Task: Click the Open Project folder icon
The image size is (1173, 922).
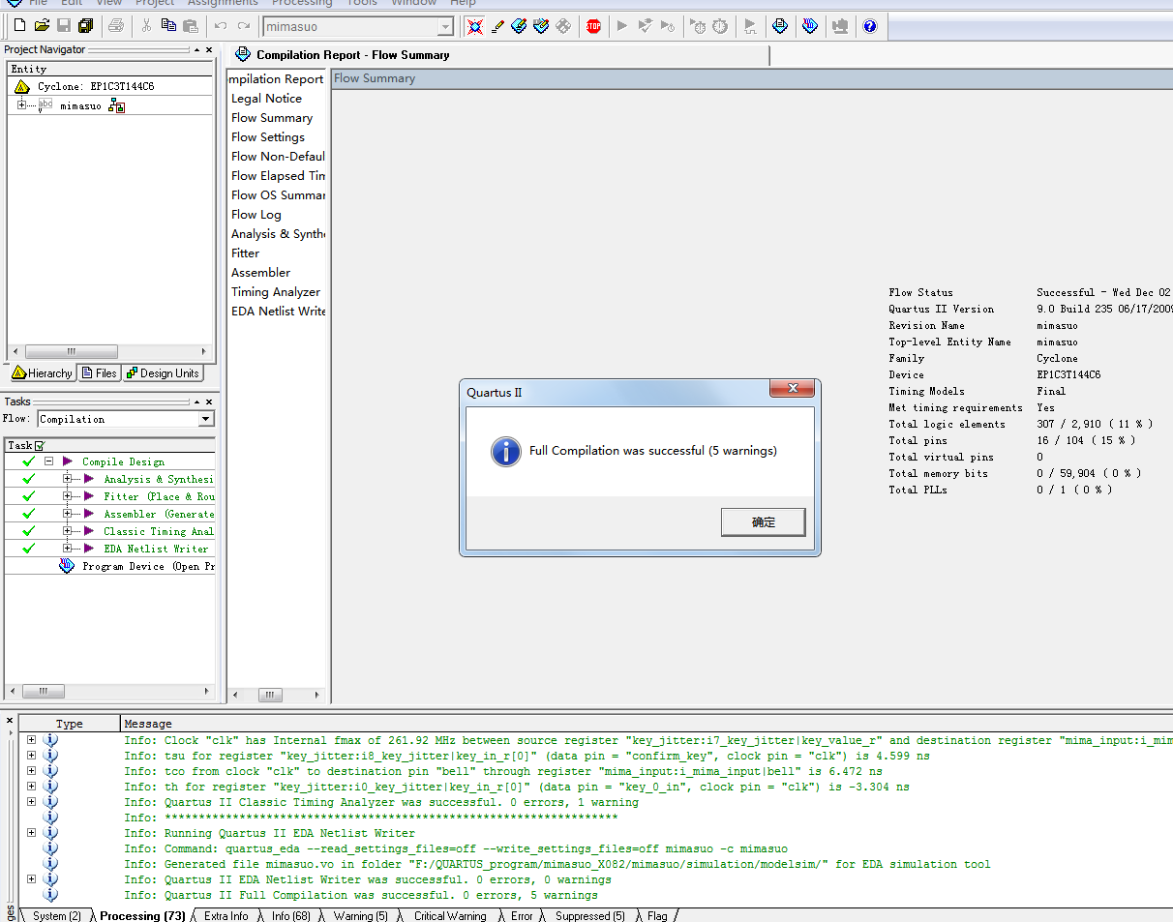Action: 42,26
